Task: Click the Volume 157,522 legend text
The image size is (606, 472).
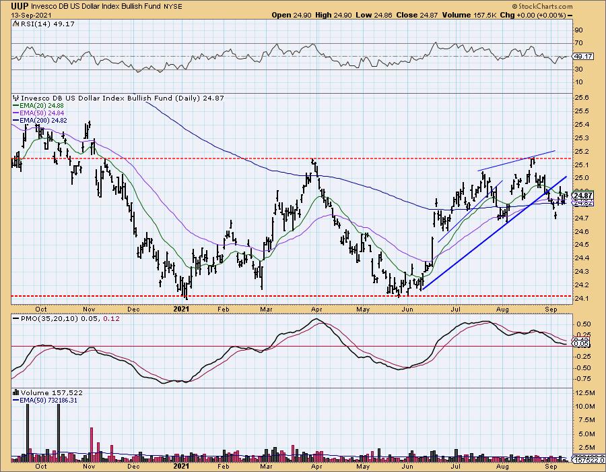Action: [x=52, y=392]
